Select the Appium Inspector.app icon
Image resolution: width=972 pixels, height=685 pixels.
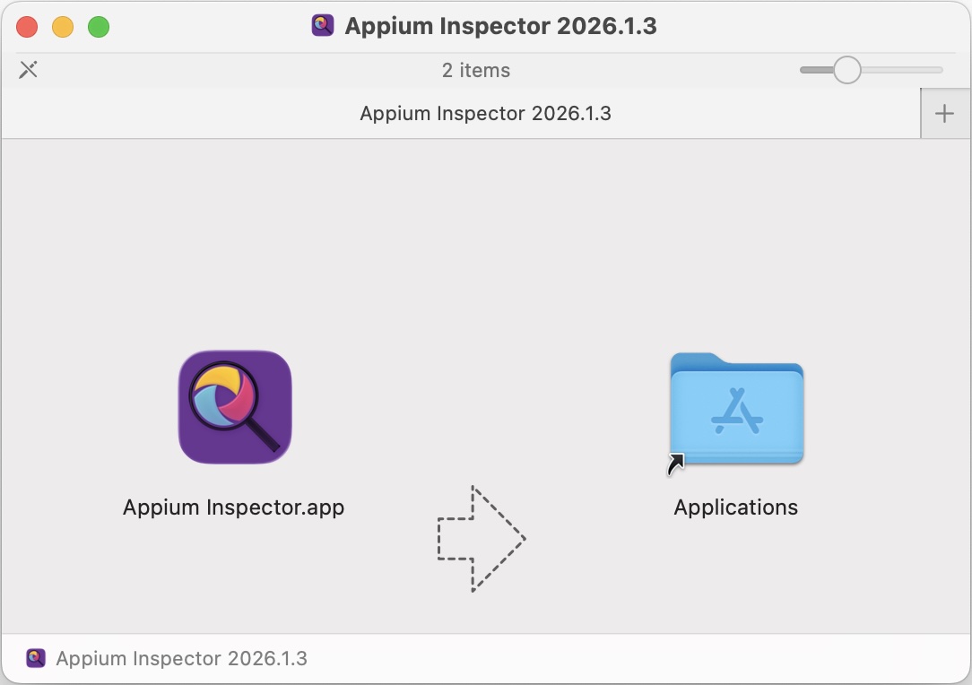235,407
